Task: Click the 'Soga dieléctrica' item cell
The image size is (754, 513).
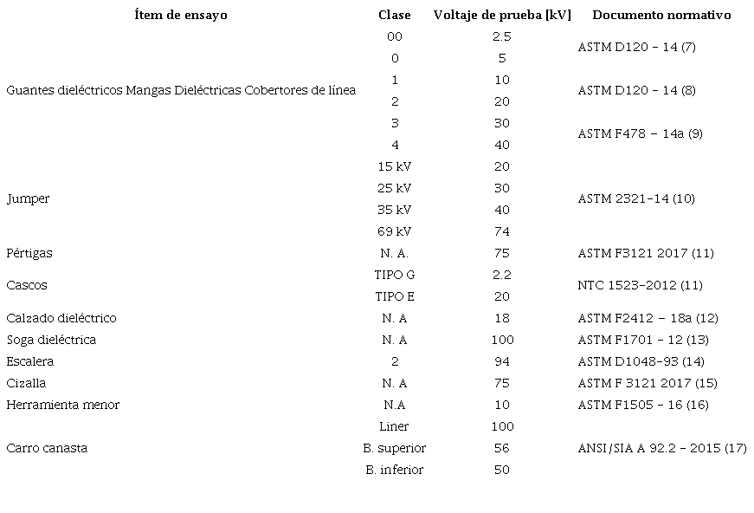Action: 51,340
